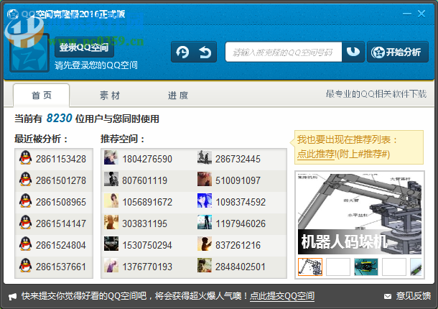
Task: Switch to the 进度 tab
Action: coord(178,96)
